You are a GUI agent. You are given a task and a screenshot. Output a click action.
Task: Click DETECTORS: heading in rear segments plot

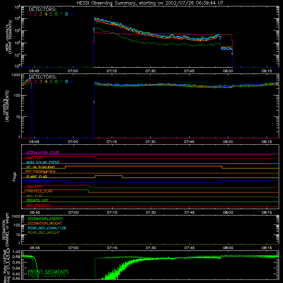tap(42, 77)
